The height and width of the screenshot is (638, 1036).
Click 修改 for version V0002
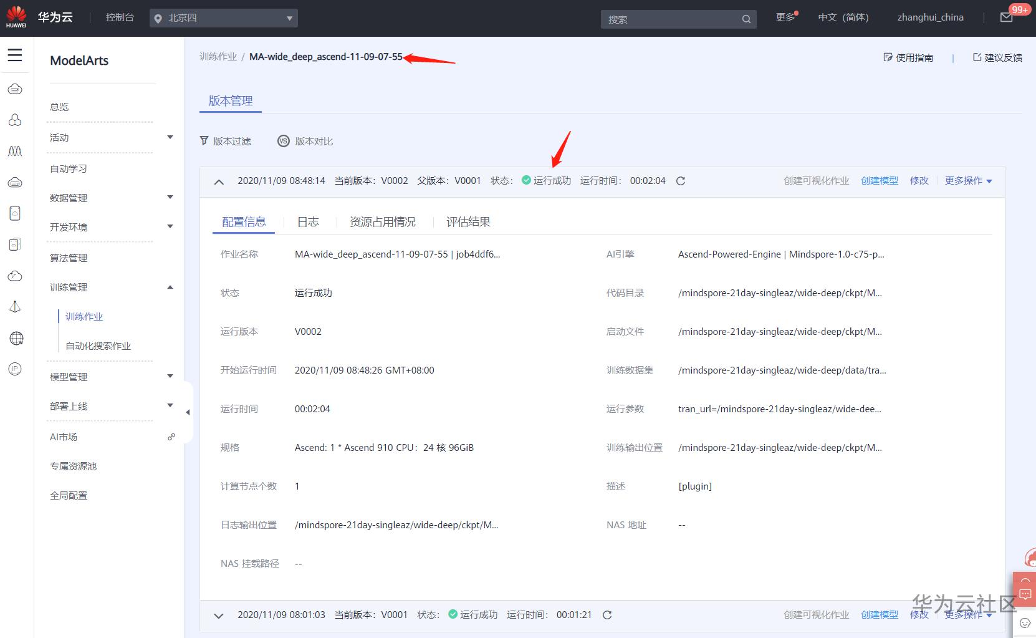click(919, 181)
